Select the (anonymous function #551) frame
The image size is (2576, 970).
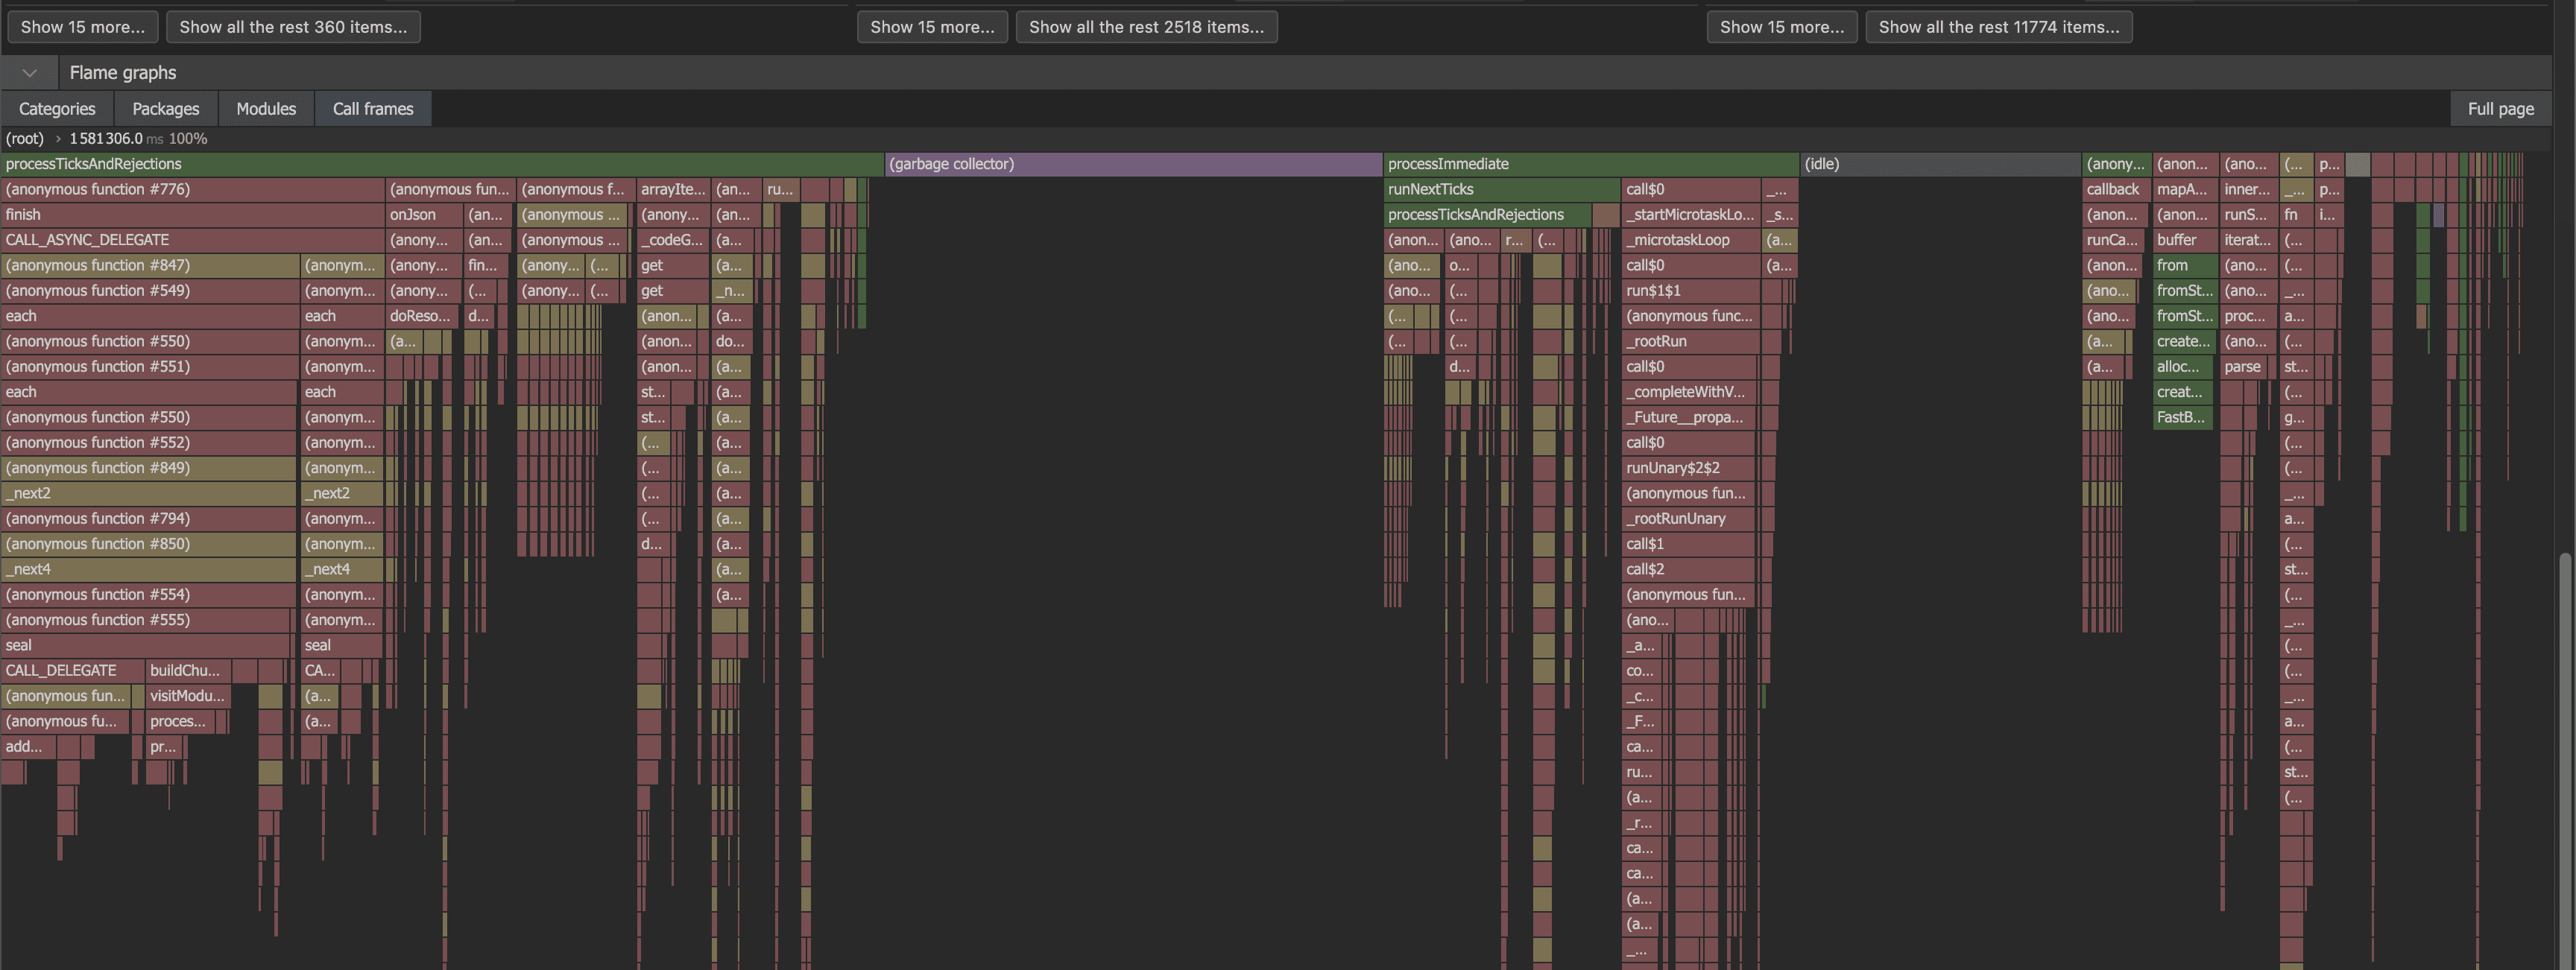[150, 367]
